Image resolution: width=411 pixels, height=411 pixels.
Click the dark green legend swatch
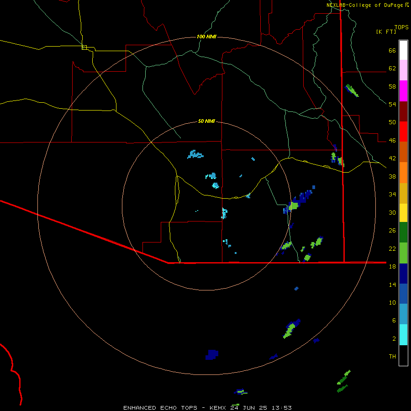tap(403, 232)
